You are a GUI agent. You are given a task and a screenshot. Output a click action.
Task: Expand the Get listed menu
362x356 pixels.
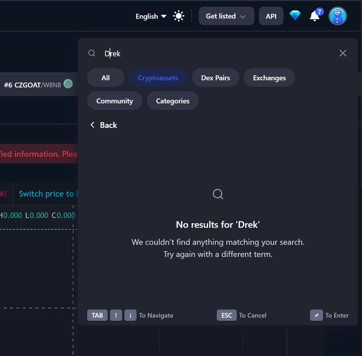[226, 16]
